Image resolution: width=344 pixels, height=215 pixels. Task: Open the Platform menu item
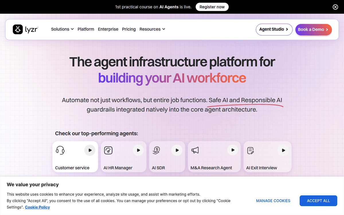pyautogui.click(x=86, y=29)
